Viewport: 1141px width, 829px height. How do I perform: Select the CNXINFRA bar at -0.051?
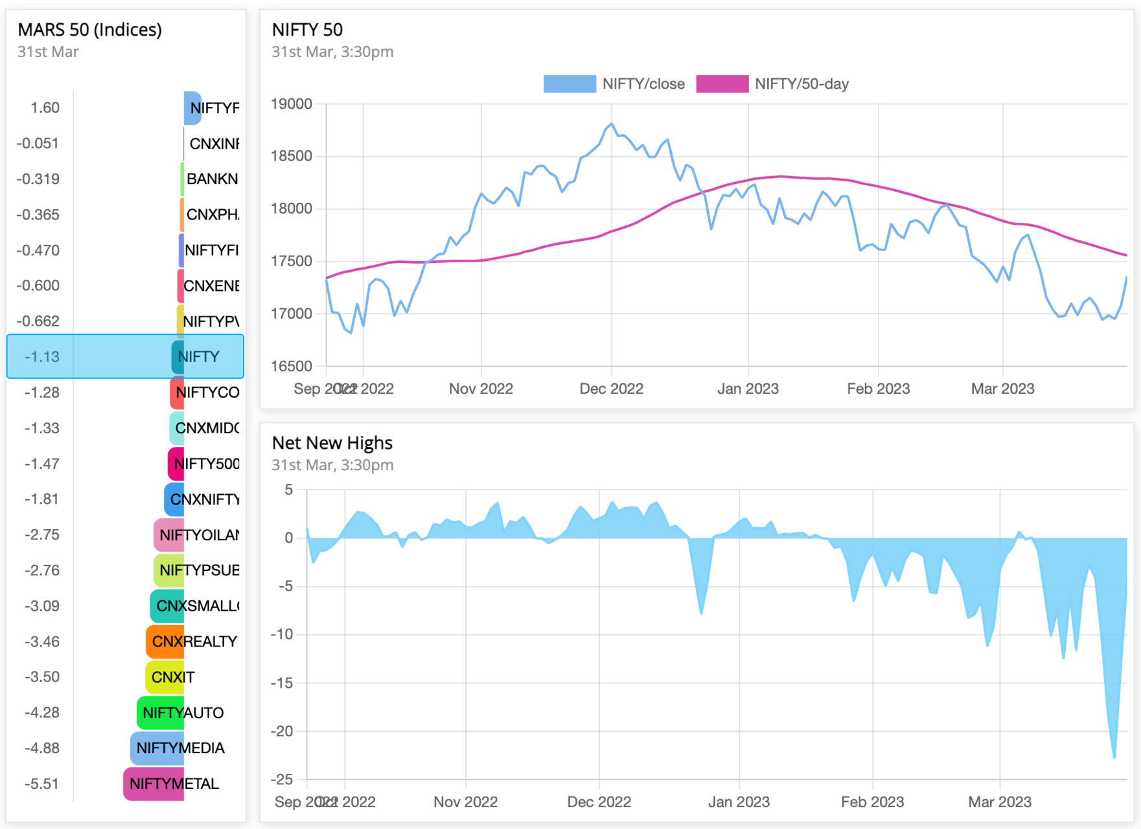183,143
